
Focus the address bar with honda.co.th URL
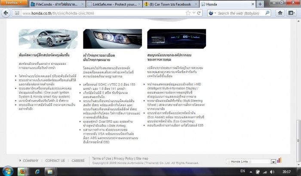pyautogui.click(x=103, y=13)
